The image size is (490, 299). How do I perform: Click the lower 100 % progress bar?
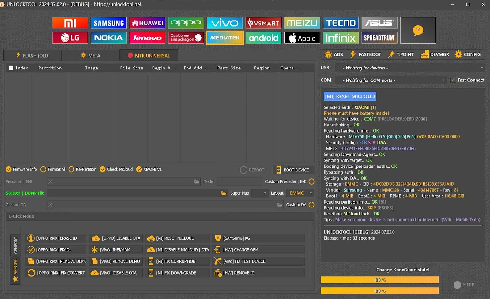pos(380,291)
